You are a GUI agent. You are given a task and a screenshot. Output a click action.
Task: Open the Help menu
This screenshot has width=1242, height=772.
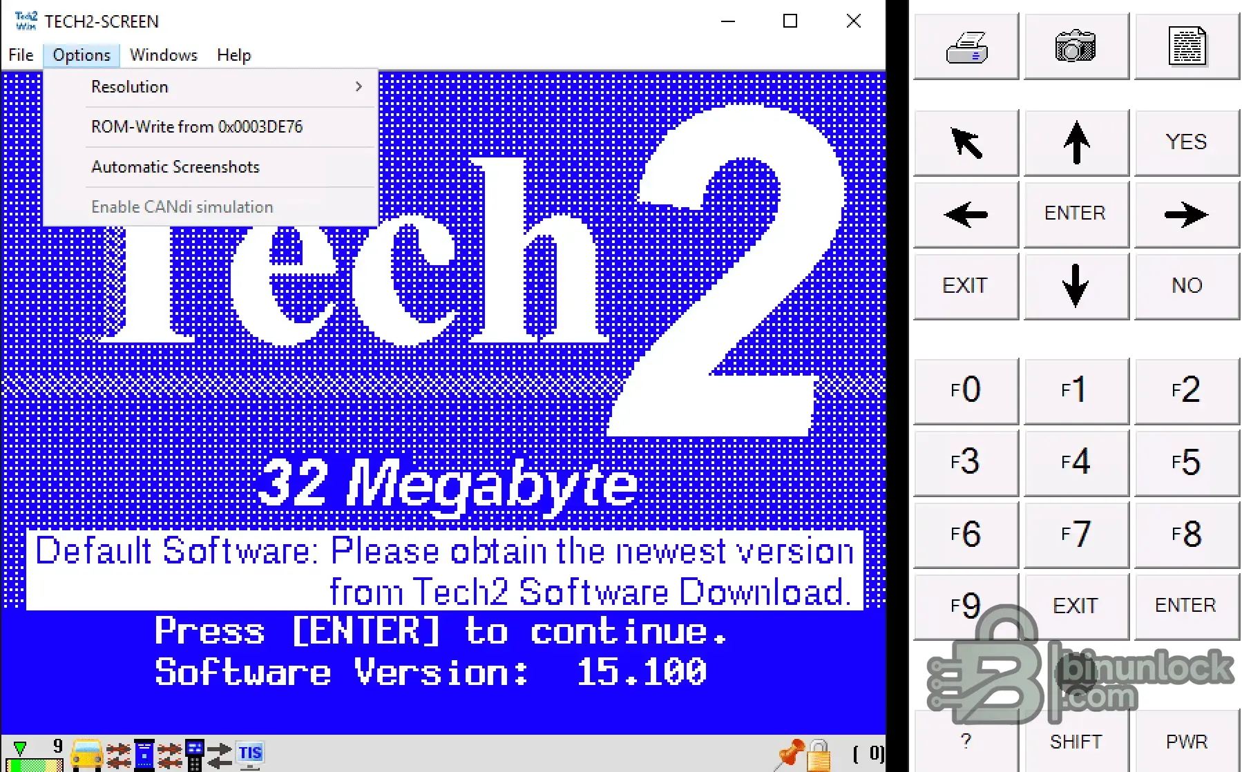pyautogui.click(x=234, y=55)
